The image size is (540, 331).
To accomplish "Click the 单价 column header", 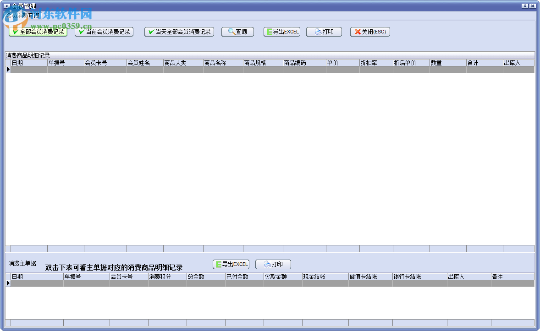I will pos(343,63).
